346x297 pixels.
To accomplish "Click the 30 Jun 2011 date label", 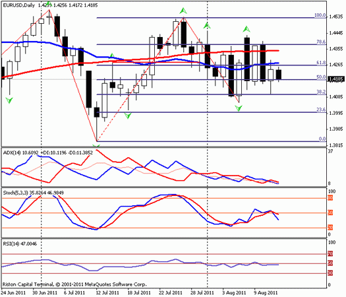I will pos(45,293).
